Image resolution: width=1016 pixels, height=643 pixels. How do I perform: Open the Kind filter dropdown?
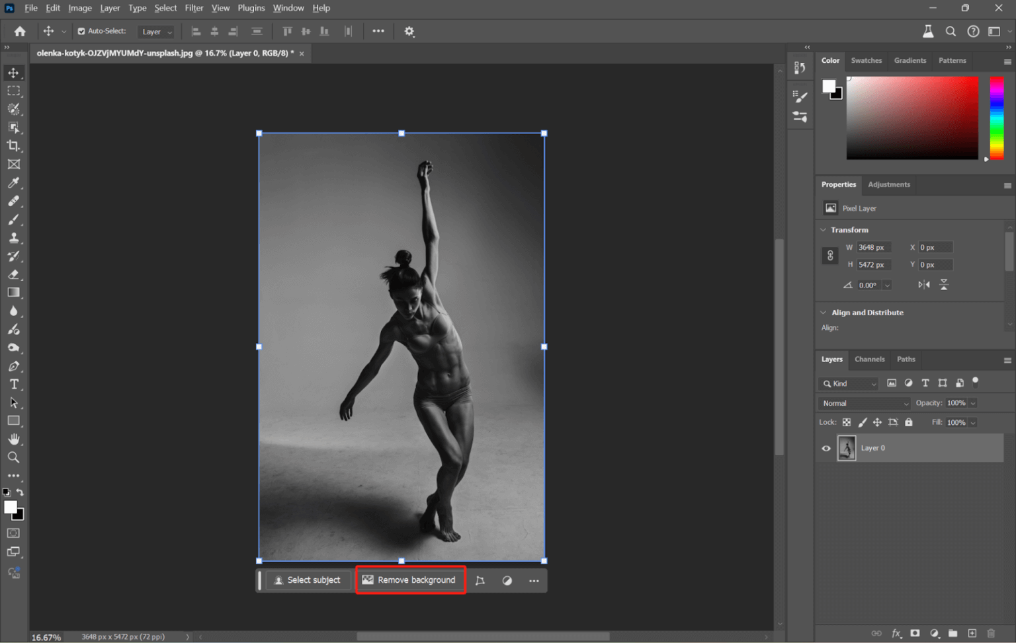click(849, 384)
